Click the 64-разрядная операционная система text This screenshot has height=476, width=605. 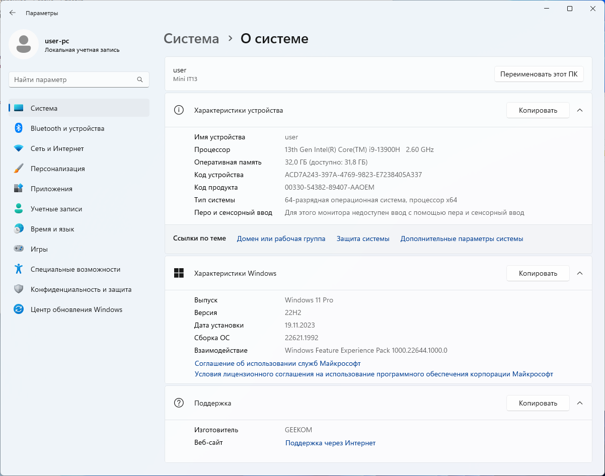pos(371,200)
